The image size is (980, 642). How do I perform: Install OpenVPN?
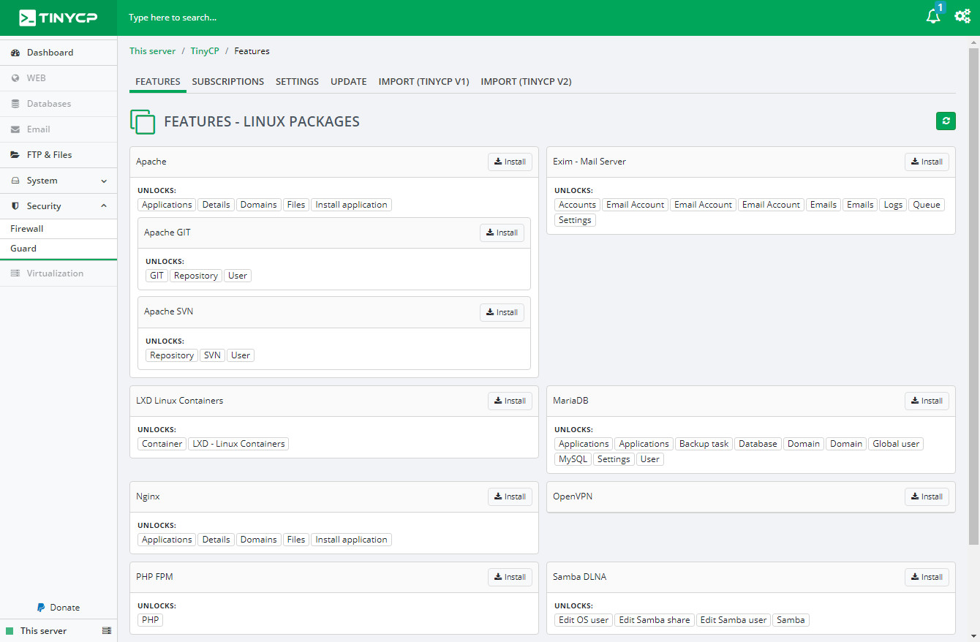click(x=927, y=496)
